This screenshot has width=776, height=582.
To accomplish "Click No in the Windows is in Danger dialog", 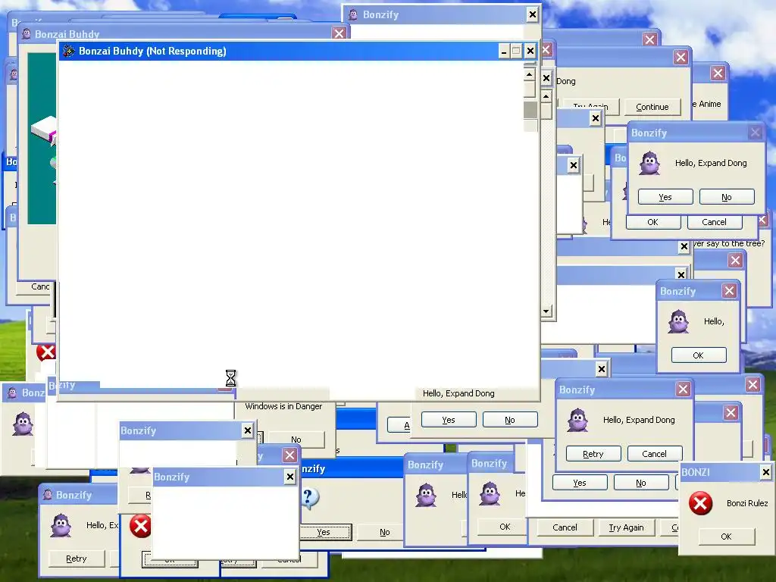I will [x=296, y=440].
